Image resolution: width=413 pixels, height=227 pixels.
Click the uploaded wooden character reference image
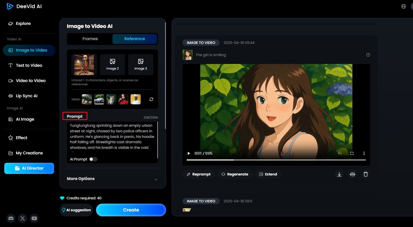click(84, 64)
